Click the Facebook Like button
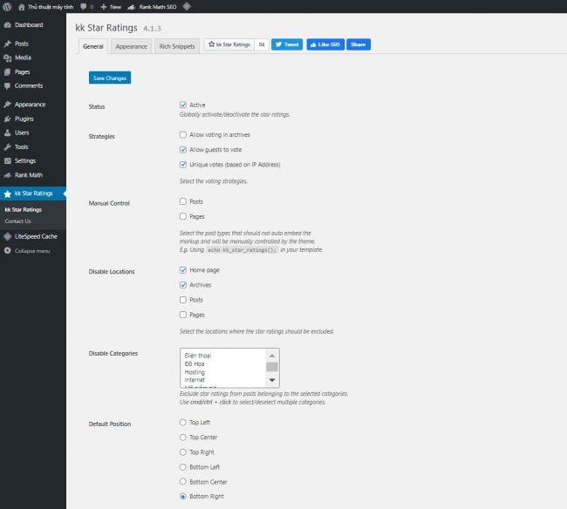567x509 pixels. (325, 44)
